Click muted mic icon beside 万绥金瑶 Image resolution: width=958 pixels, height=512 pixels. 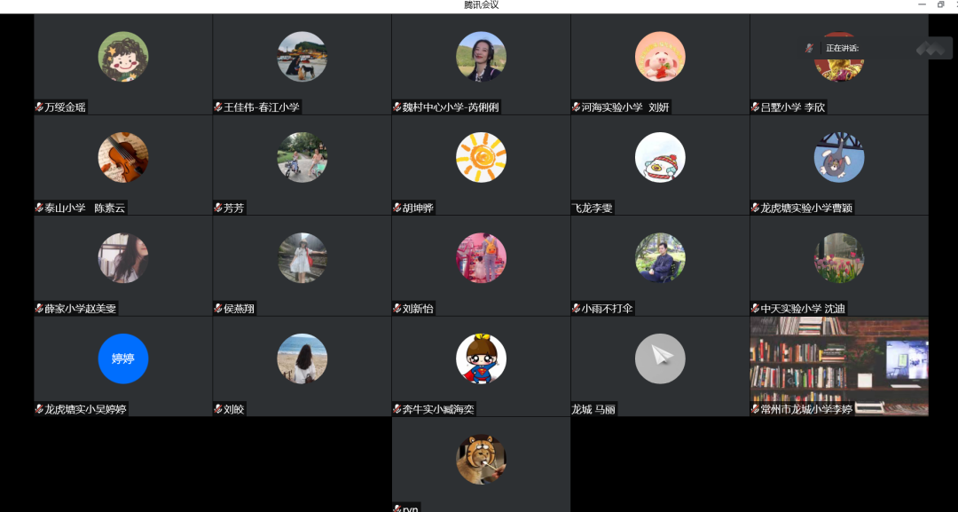point(39,106)
